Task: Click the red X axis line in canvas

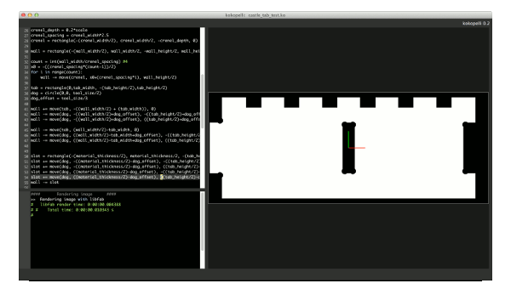Action: click(357, 148)
